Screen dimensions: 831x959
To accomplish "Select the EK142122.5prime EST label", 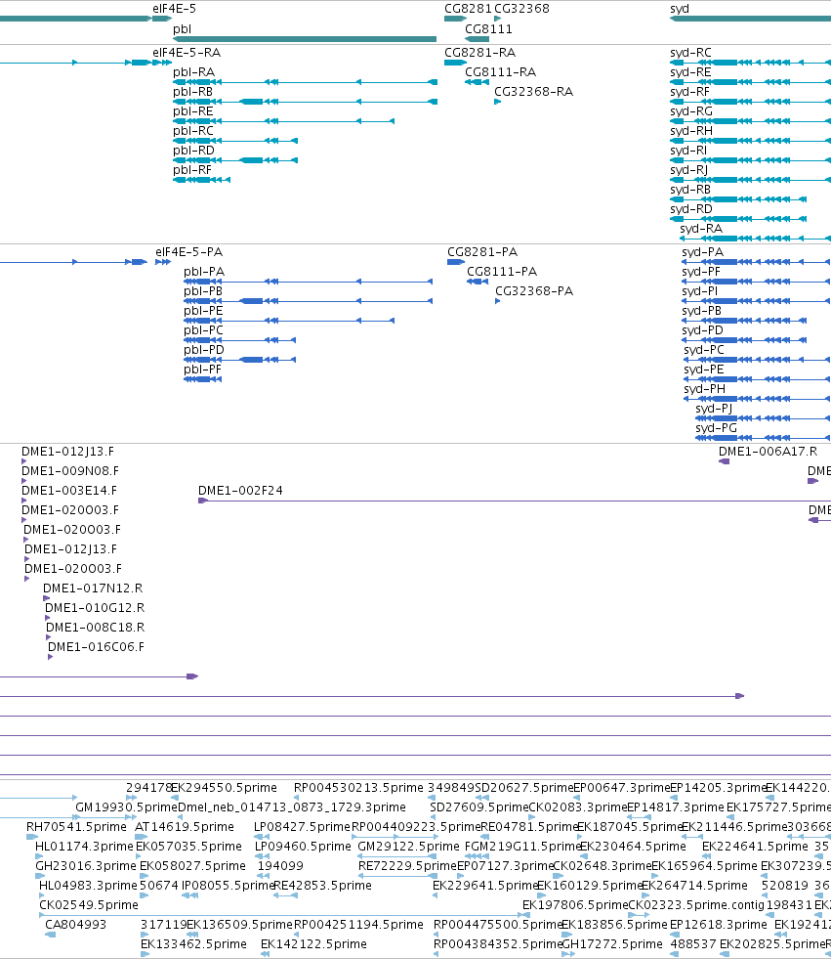I will [313, 944].
